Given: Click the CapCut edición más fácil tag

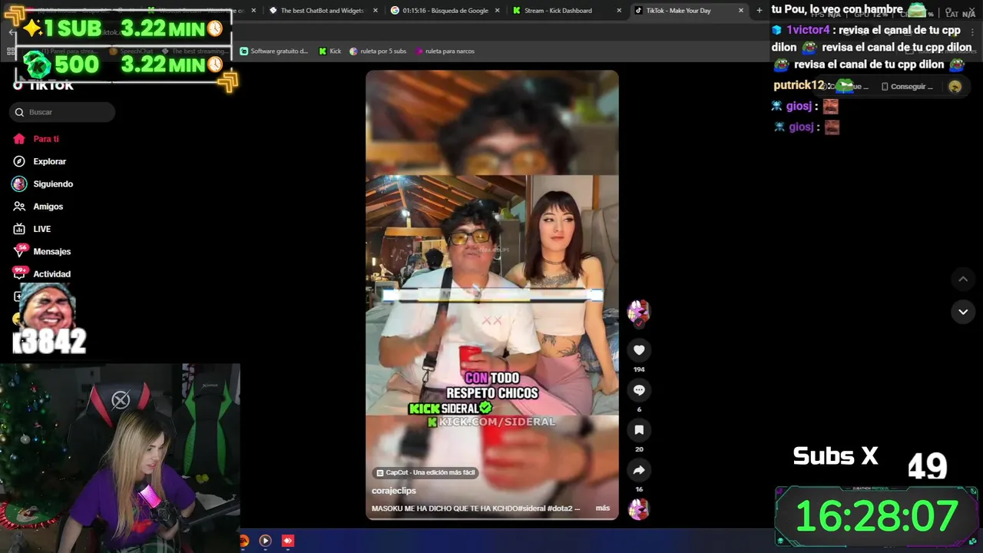Looking at the screenshot, I should pyautogui.click(x=426, y=472).
